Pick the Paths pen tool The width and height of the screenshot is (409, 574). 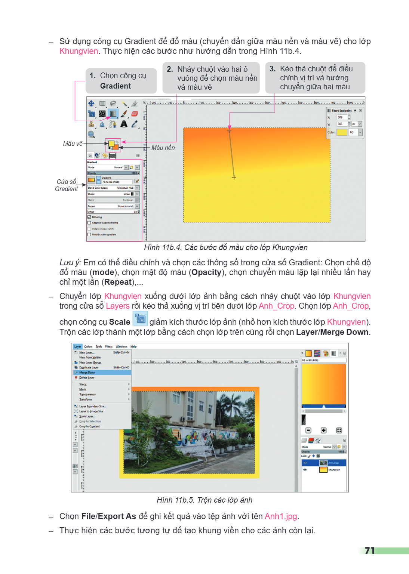[113, 124]
